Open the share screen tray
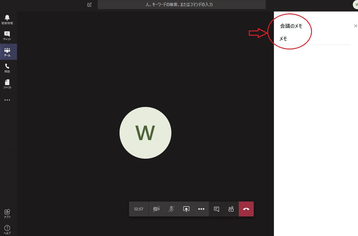Screen dimensions: 358x236 pyautogui.click(x=186, y=209)
